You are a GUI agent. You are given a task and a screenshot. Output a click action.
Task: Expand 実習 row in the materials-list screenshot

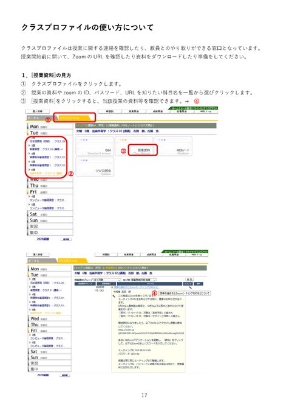[x=50, y=363]
